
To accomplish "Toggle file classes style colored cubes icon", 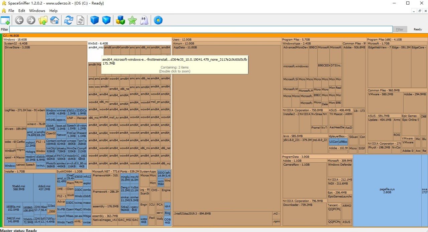I will click(120, 20).
